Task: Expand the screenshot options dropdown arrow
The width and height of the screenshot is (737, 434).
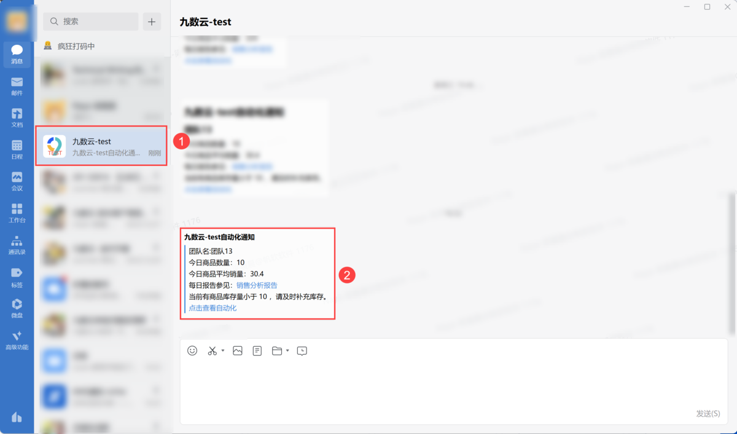Action: 223,350
